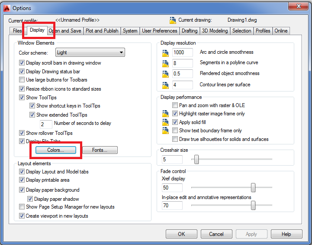
Task: Click drawing icon next to Rendered object smoothness
Action: coord(164,74)
